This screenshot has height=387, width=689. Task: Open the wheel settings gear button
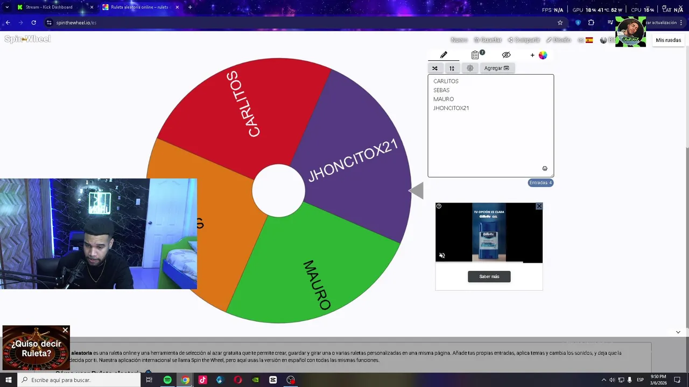coord(470,68)
